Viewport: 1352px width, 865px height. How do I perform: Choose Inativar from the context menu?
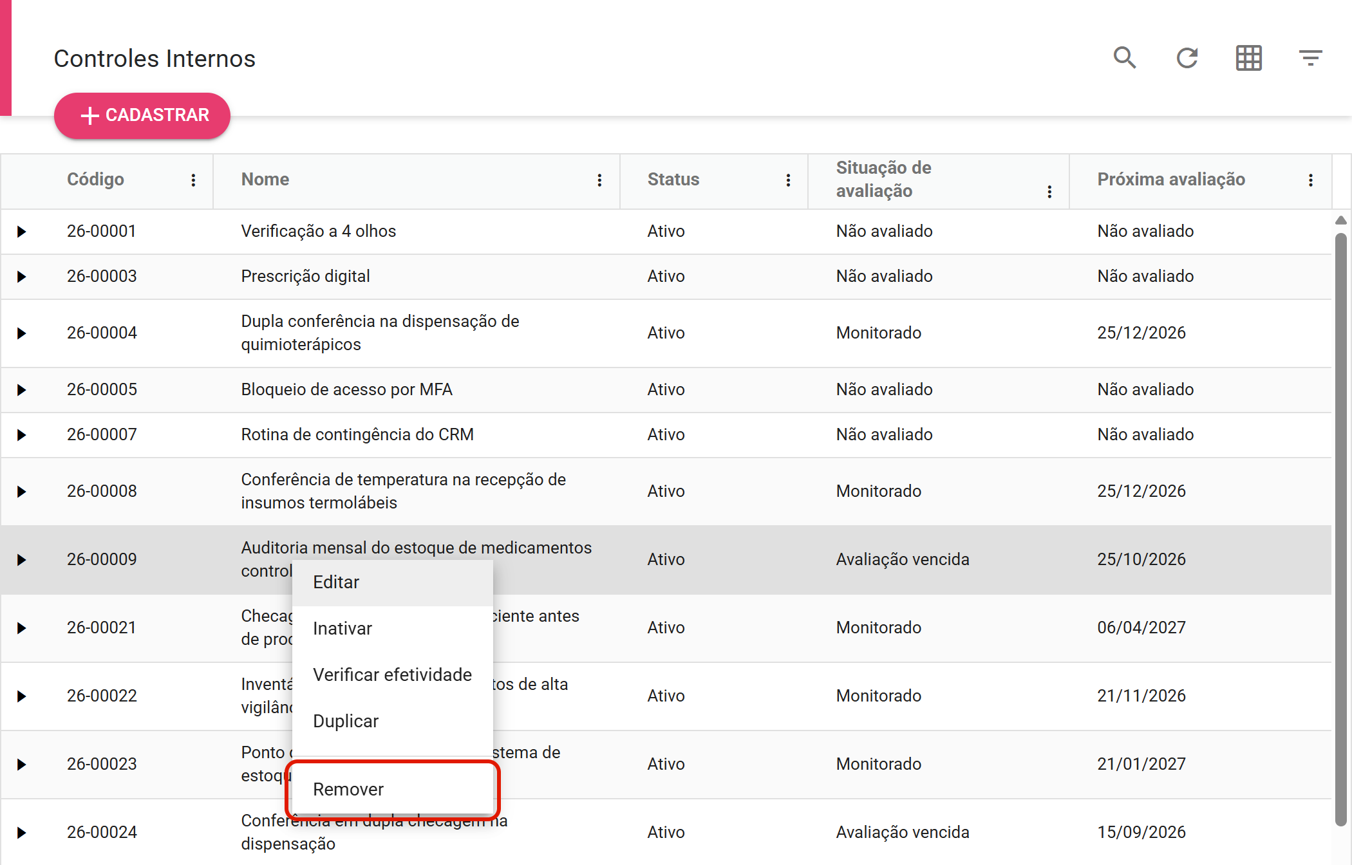(x=393, y=629)
